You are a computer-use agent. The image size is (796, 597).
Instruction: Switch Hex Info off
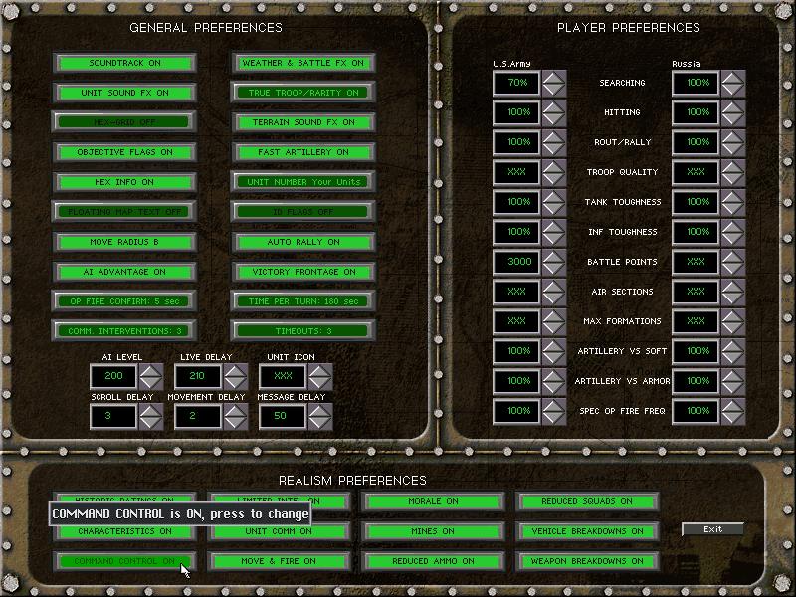[x=124, y=182]
